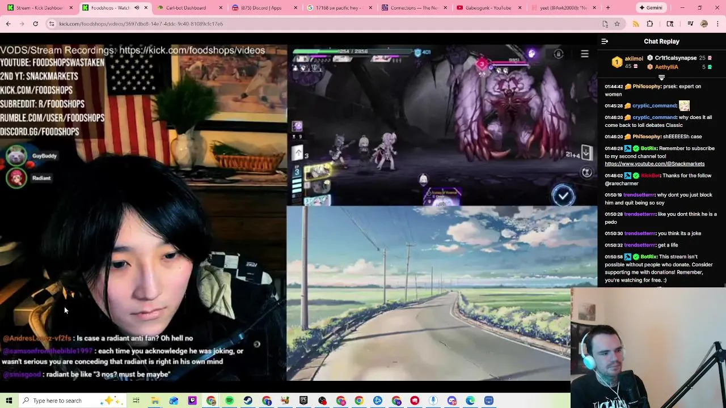
Task: Click the stream video player area
Action: tap(298, 212)
